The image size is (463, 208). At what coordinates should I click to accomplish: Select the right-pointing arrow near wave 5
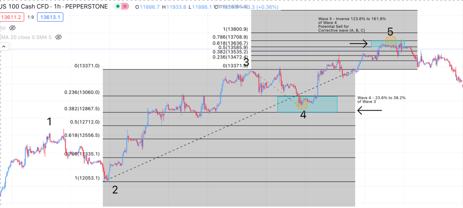[x=358, y=43]
